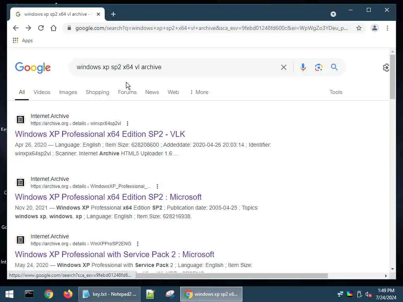403x302 pixels.
Task: Launch Firefox from the taskbar
Action: [x=68, y=294]
